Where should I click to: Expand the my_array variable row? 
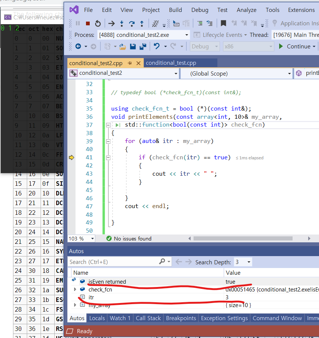click(75, 305)
